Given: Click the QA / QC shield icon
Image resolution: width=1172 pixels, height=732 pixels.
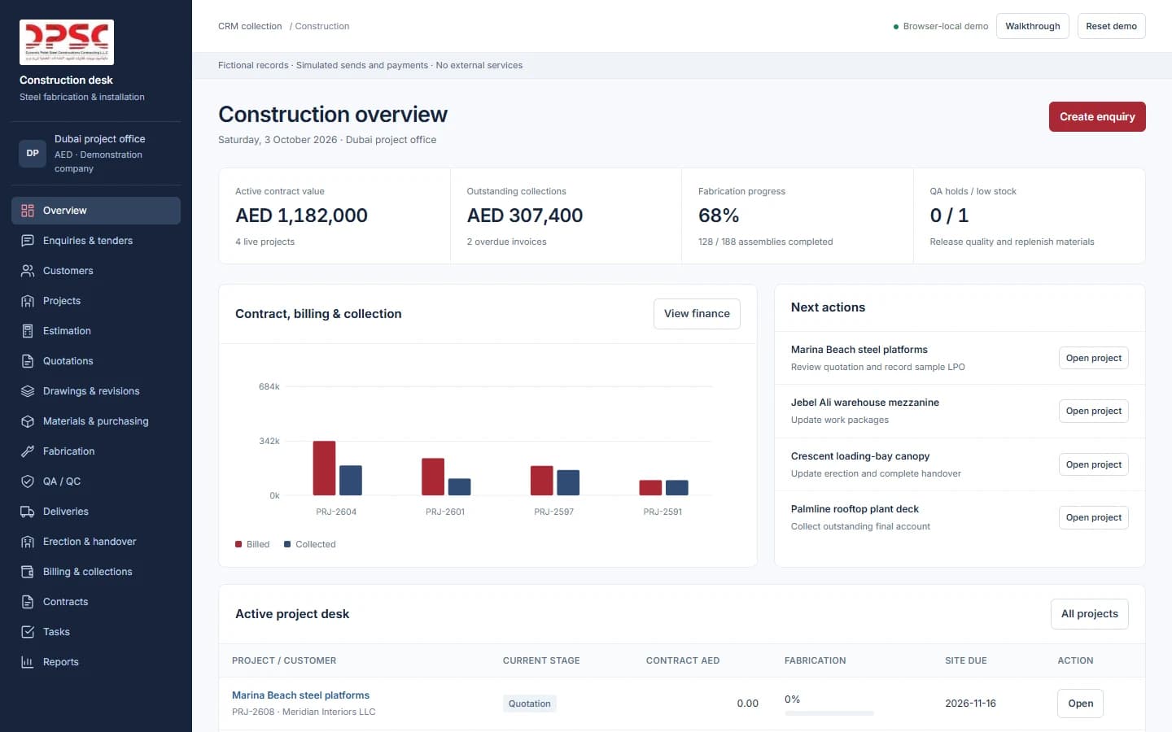Looking at the screenshot, I should [28, 481].
